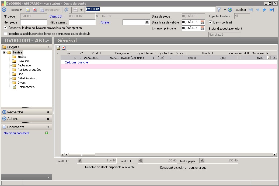Toggle the Devis confirmé checkbox
Image resolution: width=279 pixels, height=186 pixels.
click(211, 22)
